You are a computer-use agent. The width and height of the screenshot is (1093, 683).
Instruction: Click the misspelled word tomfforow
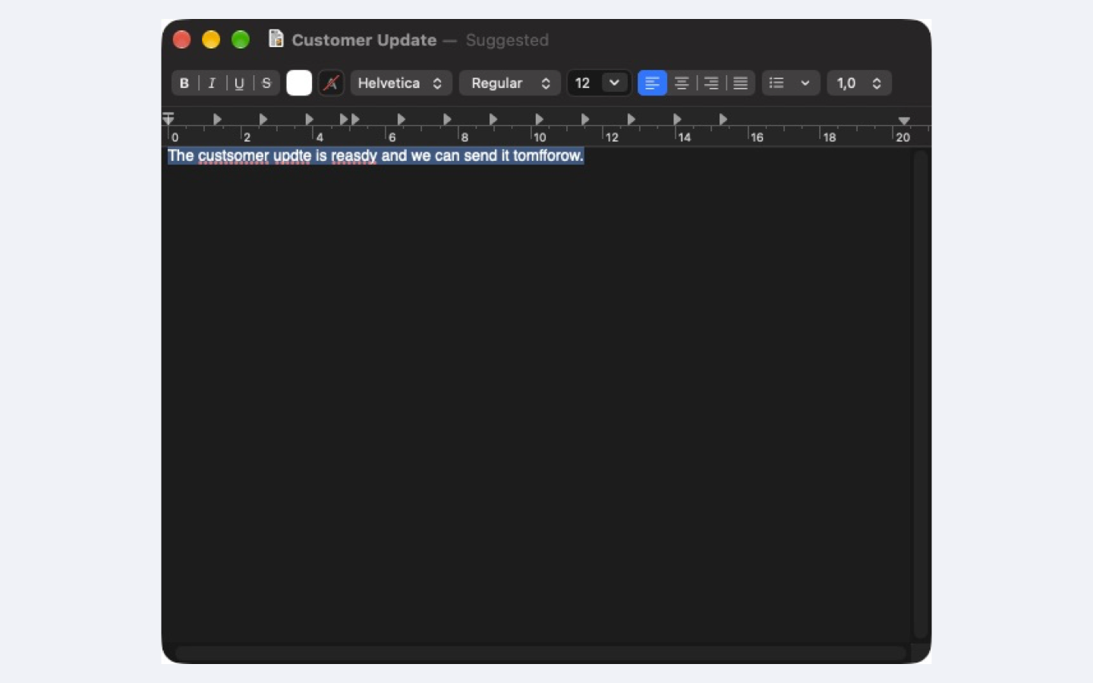548,156
